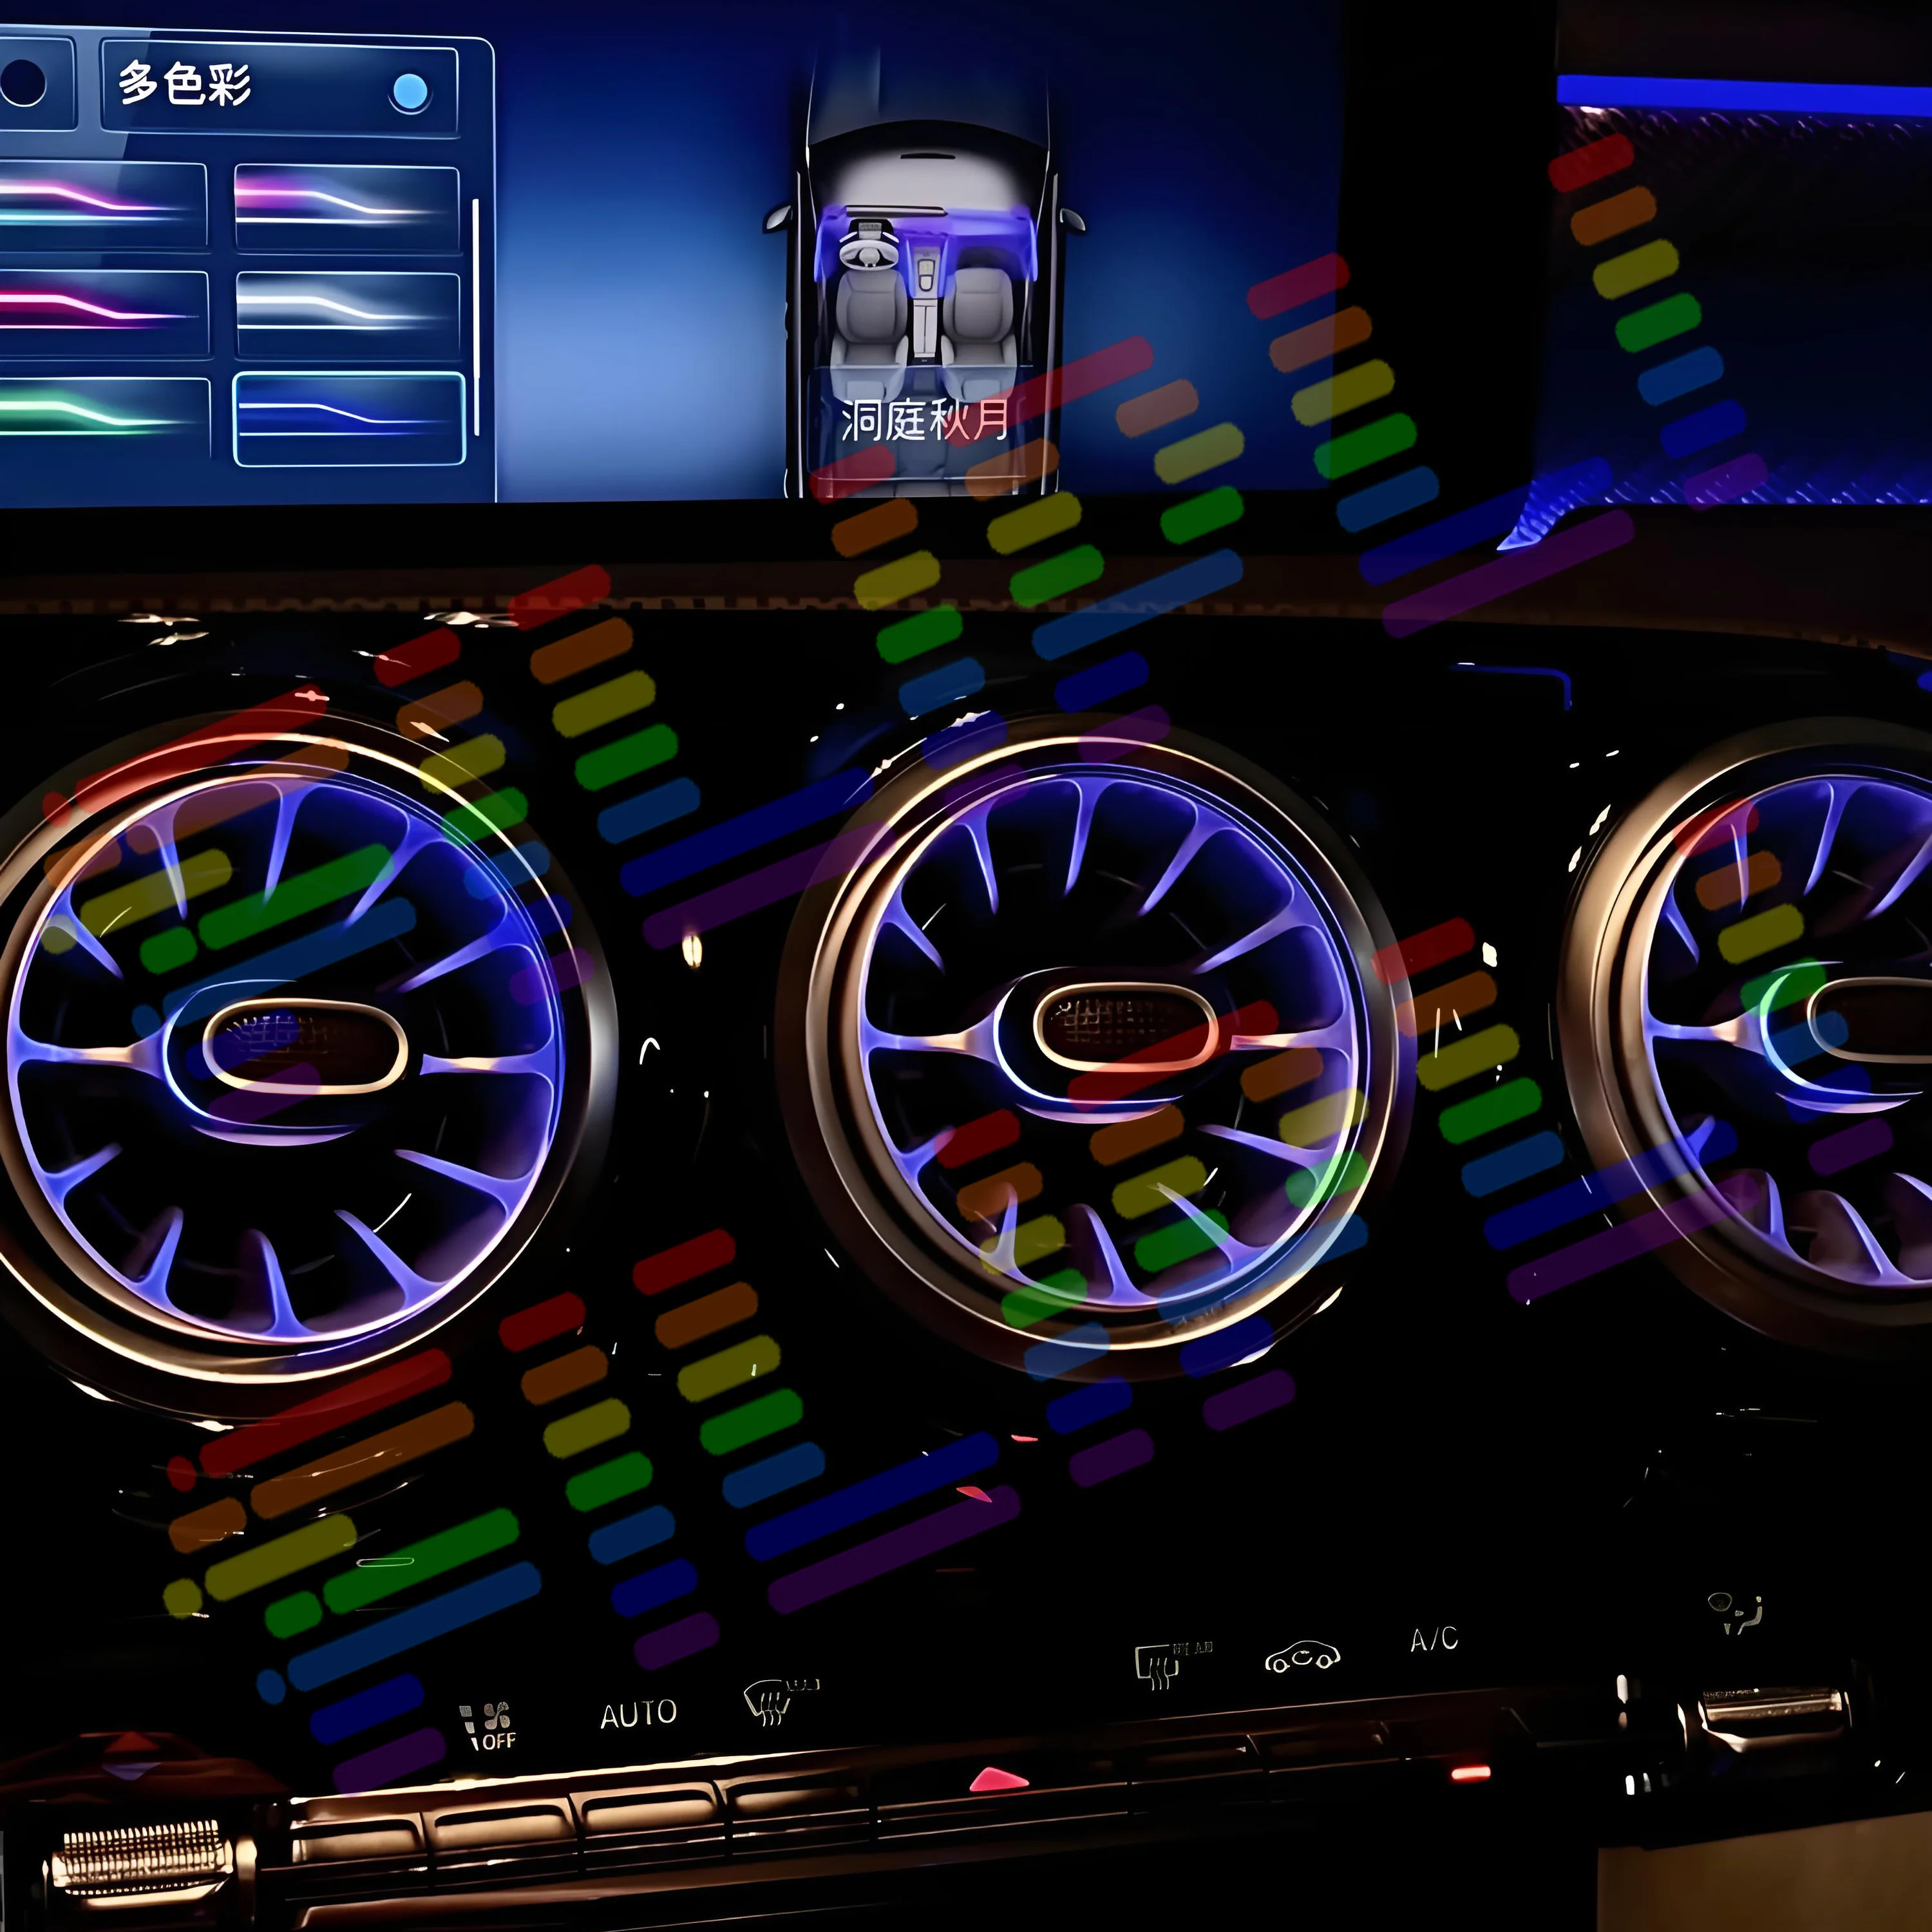The width and height of the screenshot is (1932, 1932).
Task: Activate the AUTO climate button
Action: (x=638, y=1714)
